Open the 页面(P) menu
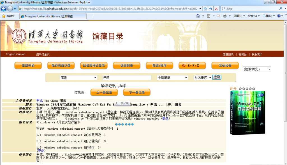This screenshot has width=287, height=165. [x=239, y=16]
